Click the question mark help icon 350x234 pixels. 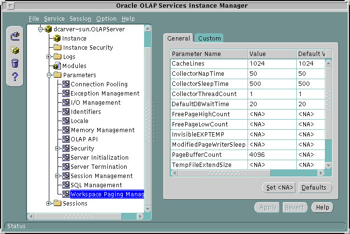[x=15, y=77]
